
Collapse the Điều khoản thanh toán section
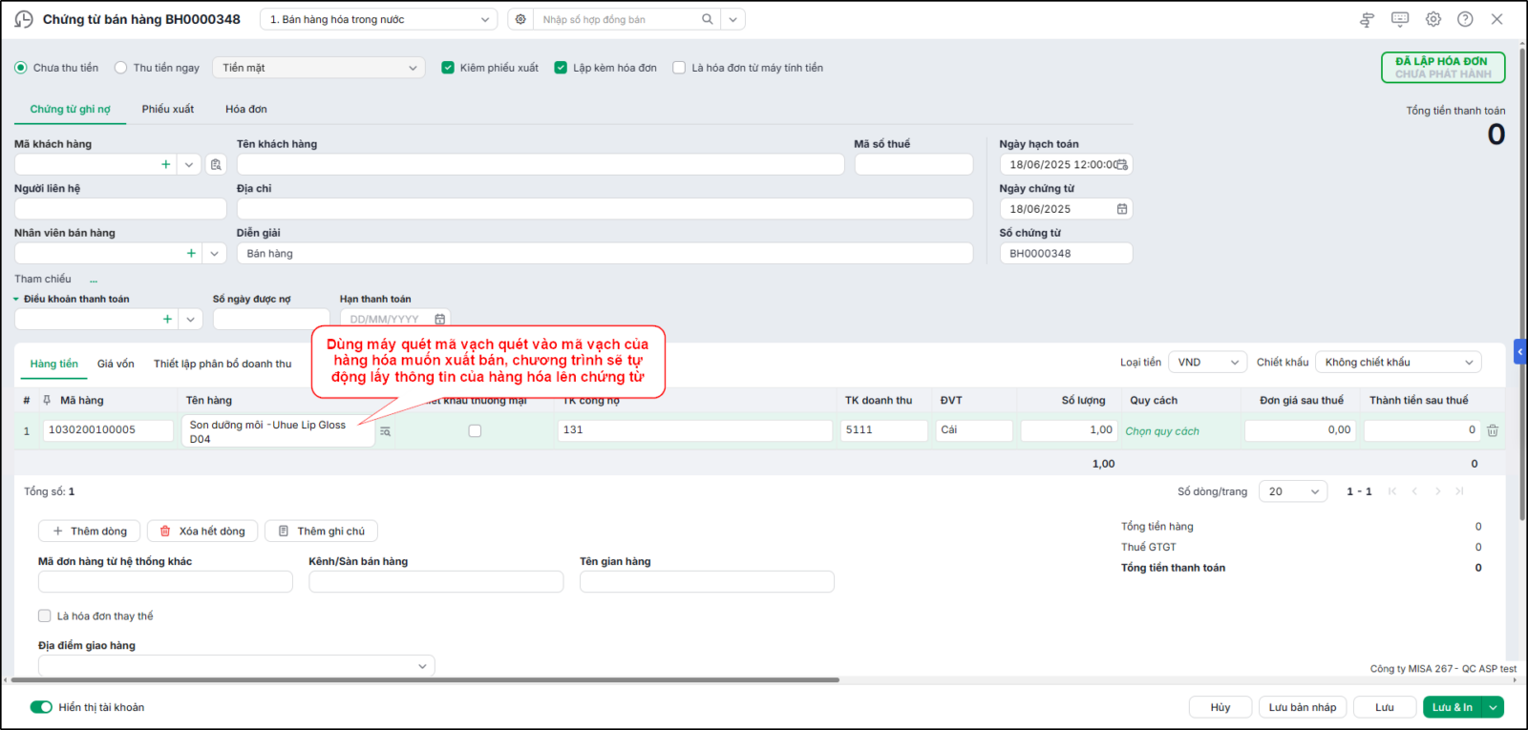tap(16, 300)
